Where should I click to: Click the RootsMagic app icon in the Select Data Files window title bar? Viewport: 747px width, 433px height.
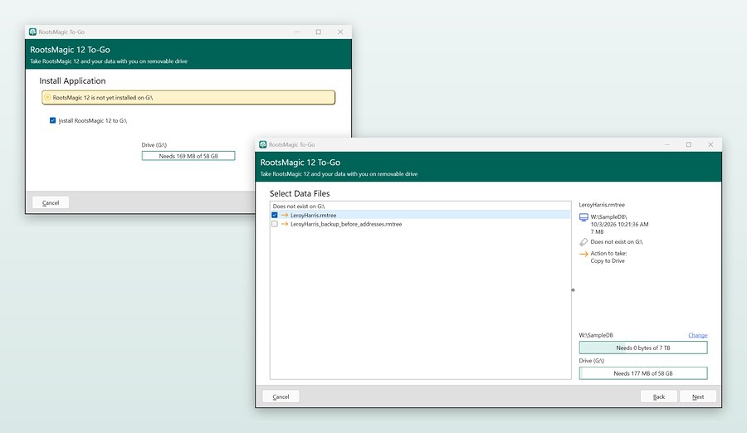coord(262,144)
